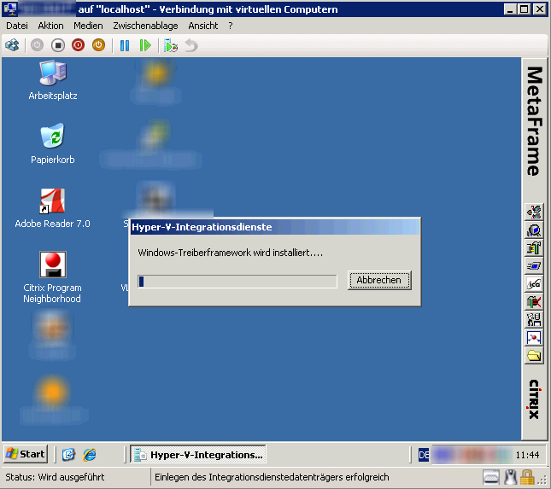Viewport: 551px width, 489px height.
Task: Click first icon on MetaFrame toolbar
Action: coord(534,212)
